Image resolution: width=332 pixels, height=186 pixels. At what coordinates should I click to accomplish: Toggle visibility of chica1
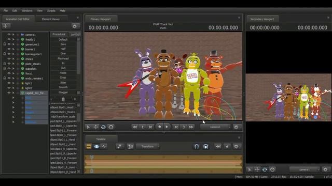point(9,58)
